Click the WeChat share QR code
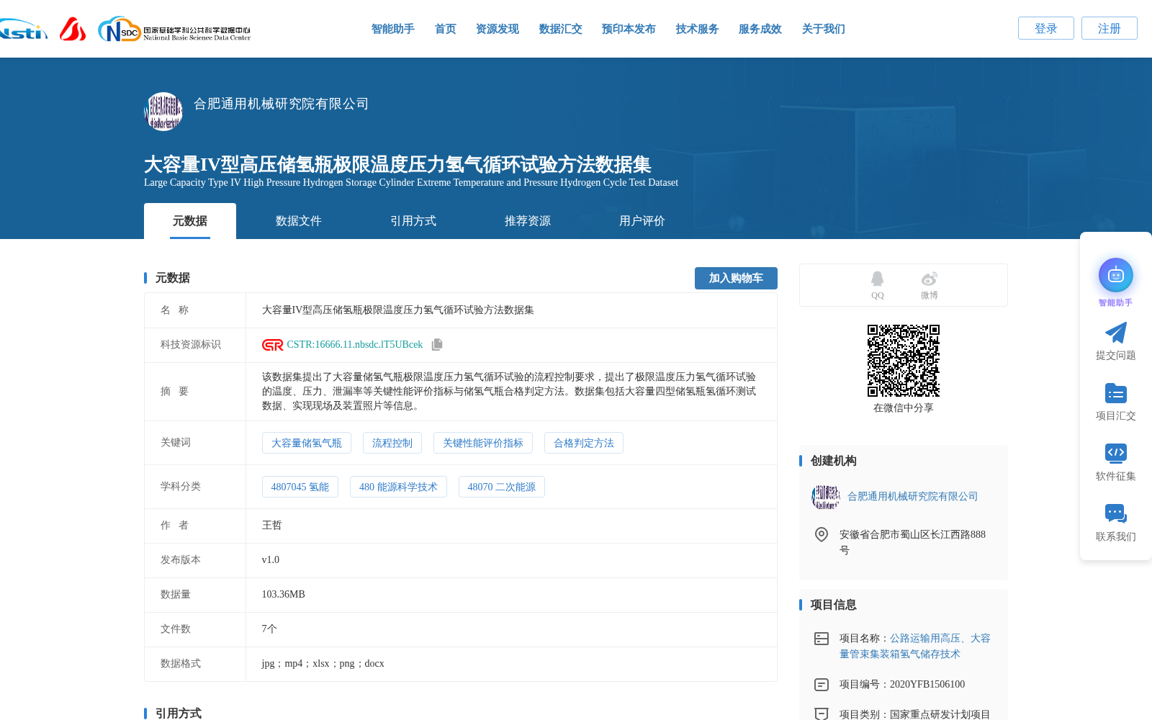1152x720 pixels. pos(904,361)
